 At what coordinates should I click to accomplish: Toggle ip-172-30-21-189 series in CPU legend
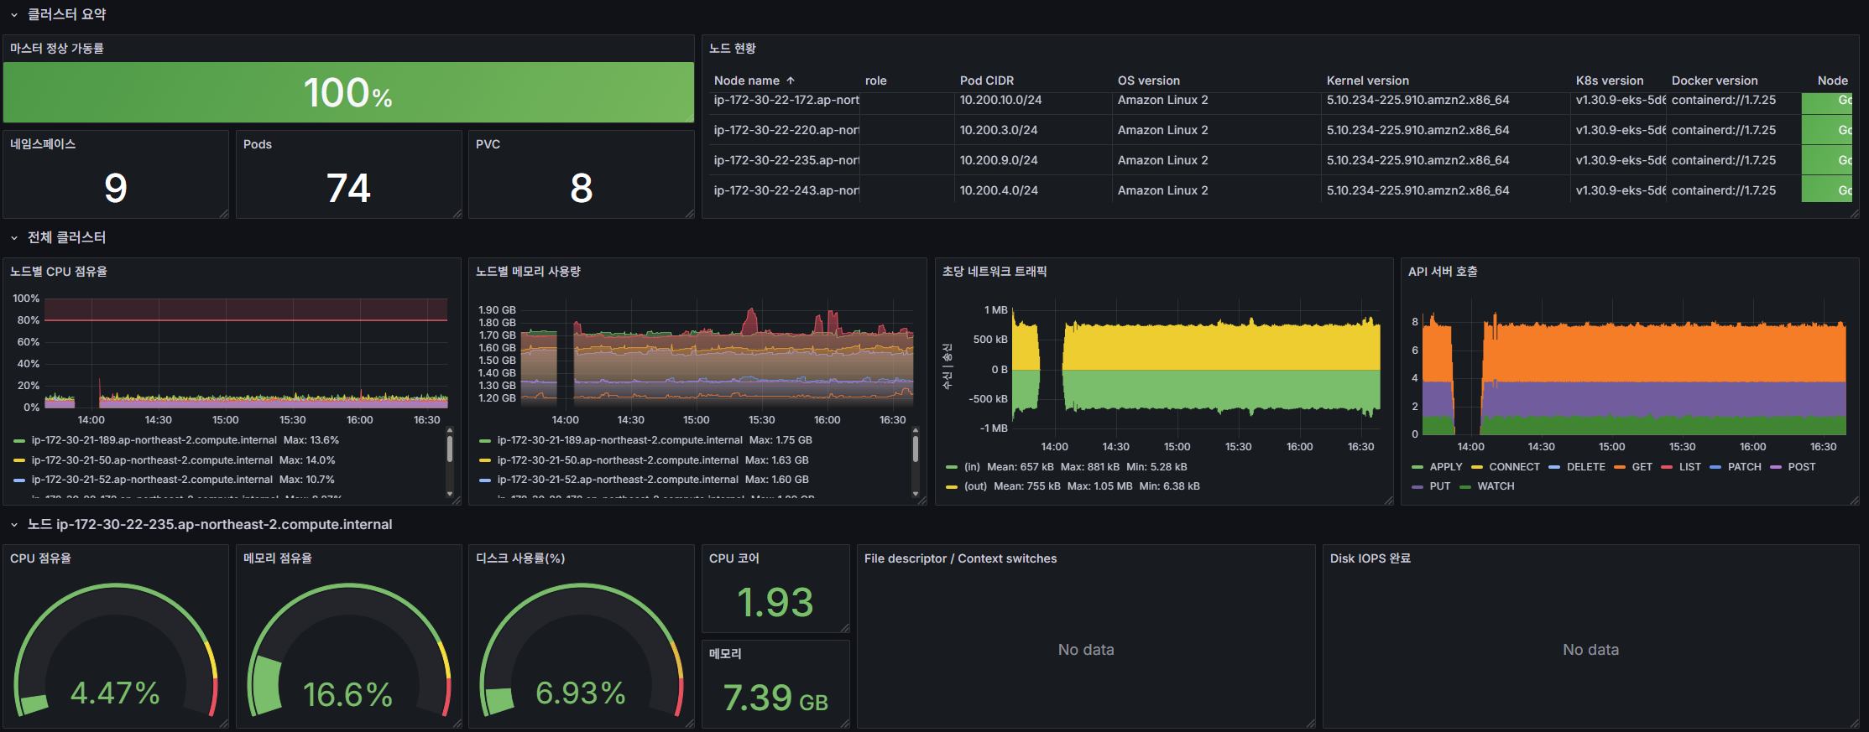[x=154, y=440]
